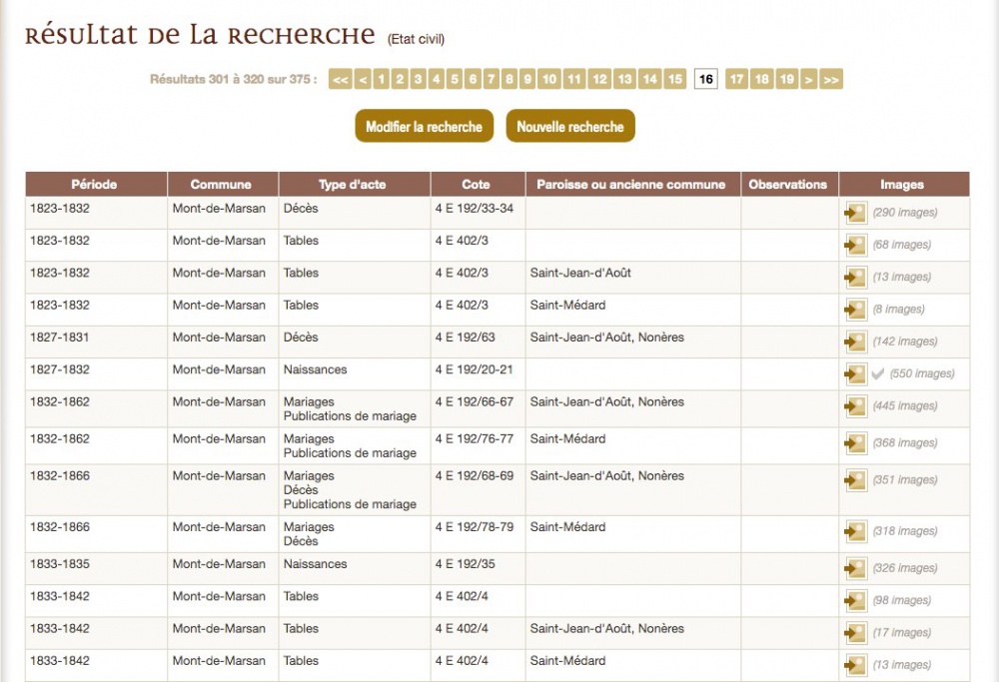
Task: Click the Modifier la recherche button
Action: [x=424, y=127]
